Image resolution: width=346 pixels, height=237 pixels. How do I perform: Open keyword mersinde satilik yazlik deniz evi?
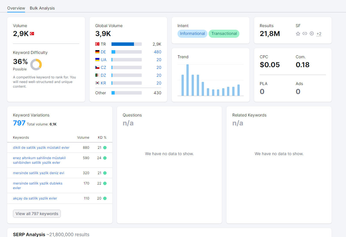click(39, 173)
